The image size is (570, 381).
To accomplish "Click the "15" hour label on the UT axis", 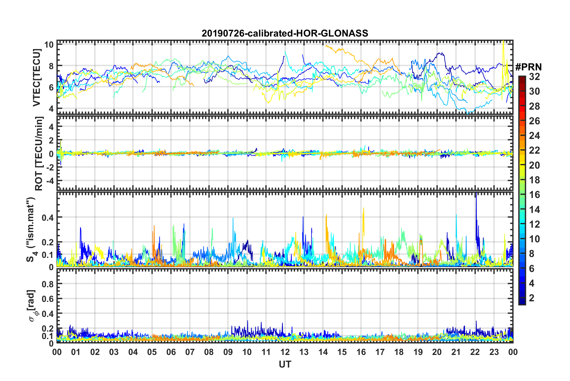I will [342, 352].
